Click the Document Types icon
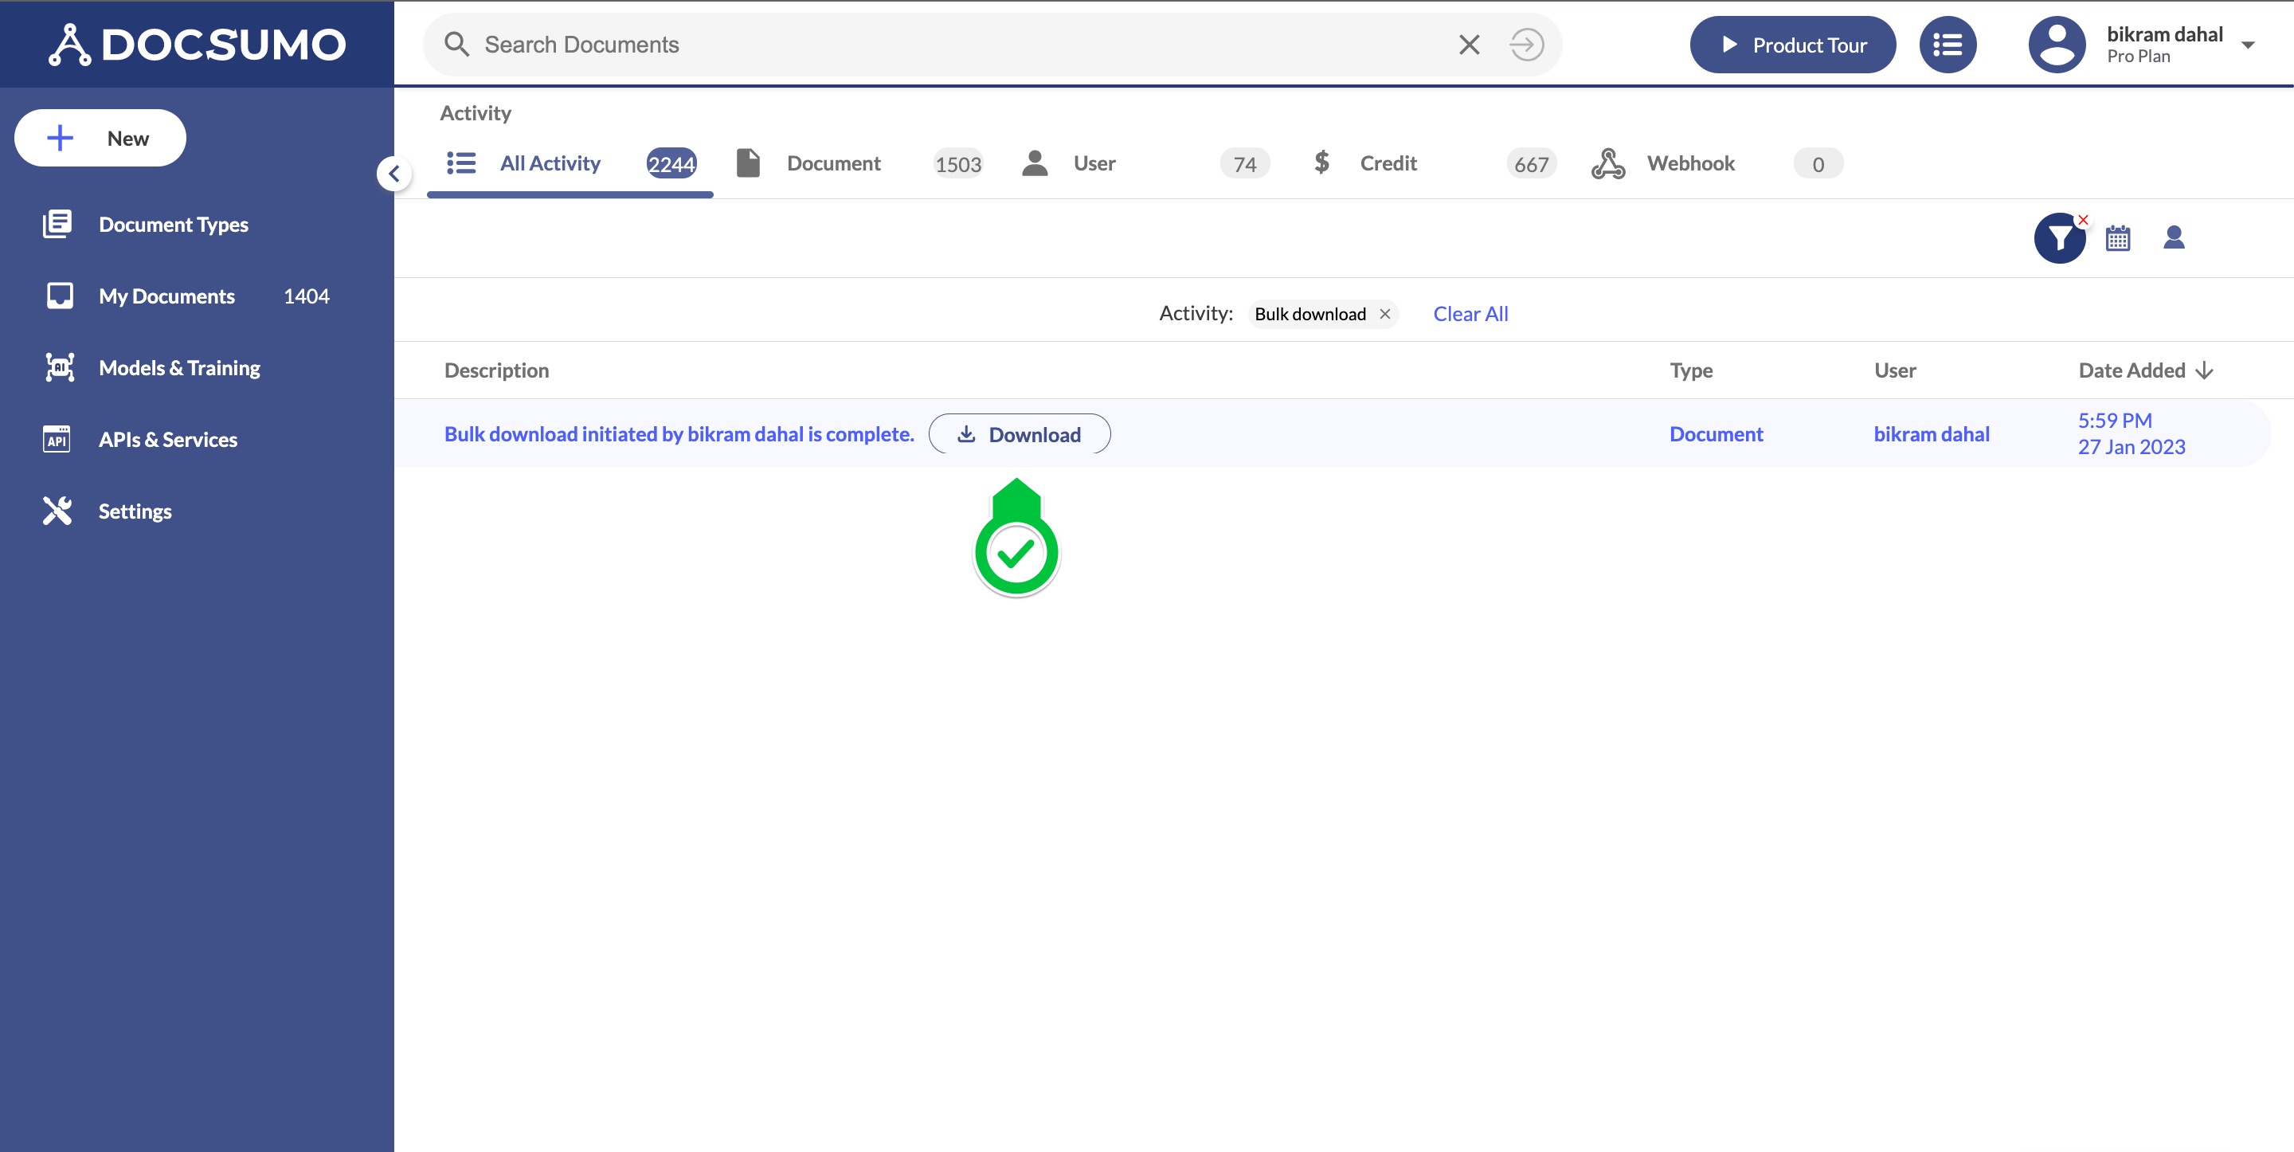 click(58, 225)
